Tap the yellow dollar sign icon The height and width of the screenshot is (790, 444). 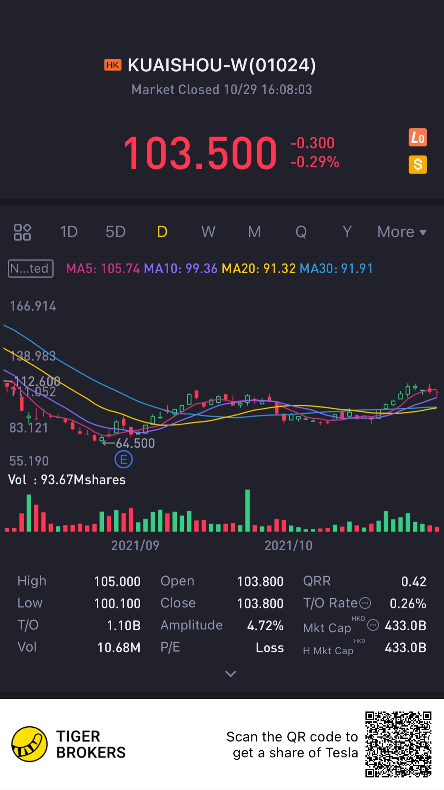pos(418,164)
